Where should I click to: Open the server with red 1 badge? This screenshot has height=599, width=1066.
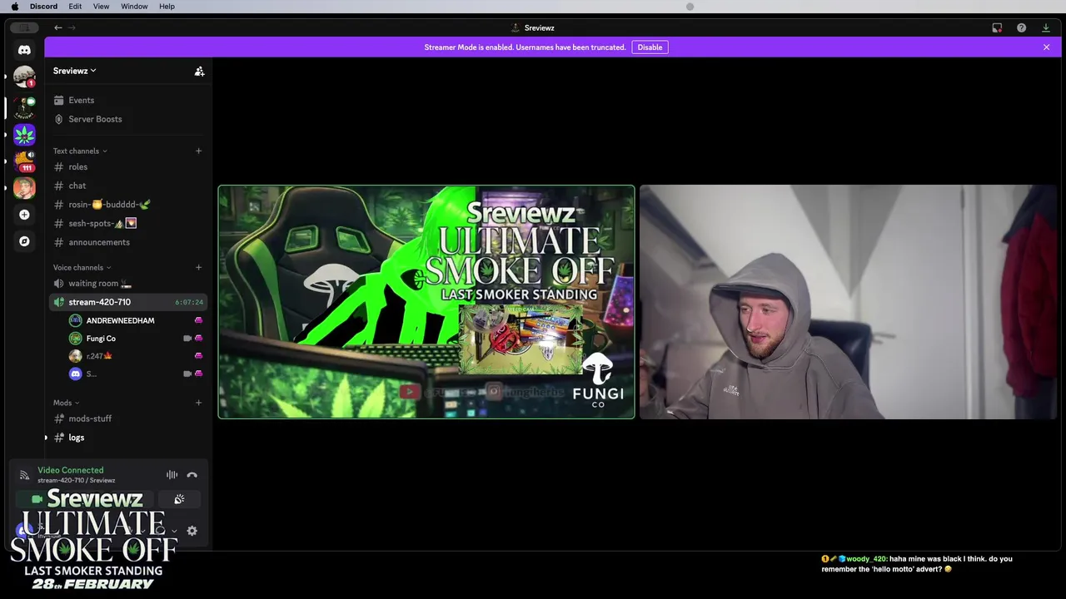[24, 77]
